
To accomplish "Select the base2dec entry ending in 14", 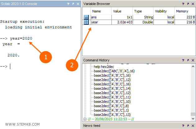I will coord(112,88).
